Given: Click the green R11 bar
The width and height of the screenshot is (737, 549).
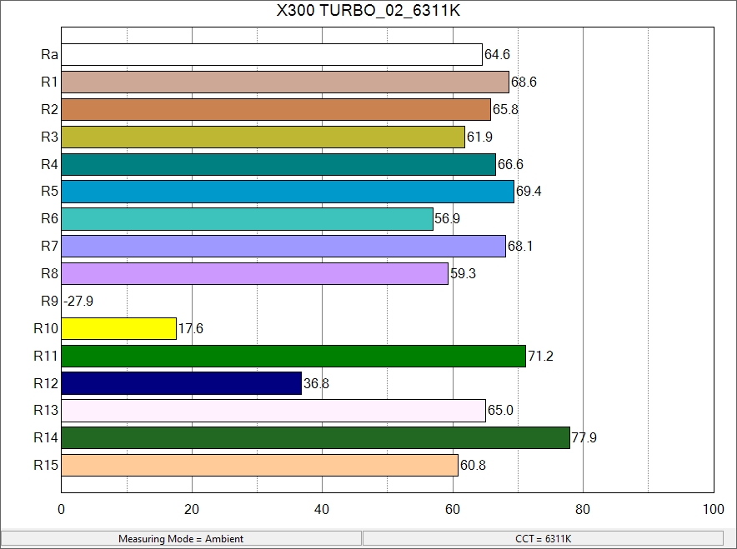Looking at the screenshot, I should click(293, 356).
